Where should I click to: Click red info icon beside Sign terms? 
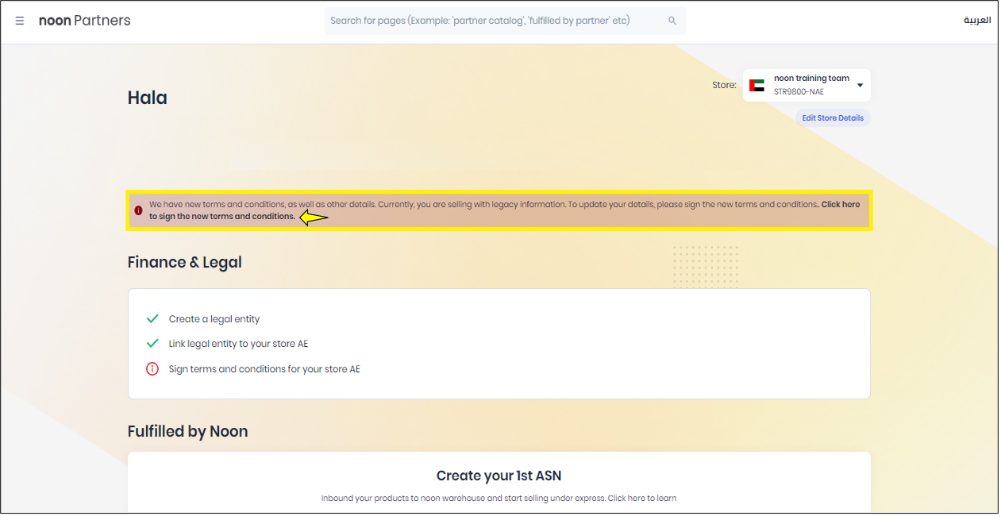(152, 369)
